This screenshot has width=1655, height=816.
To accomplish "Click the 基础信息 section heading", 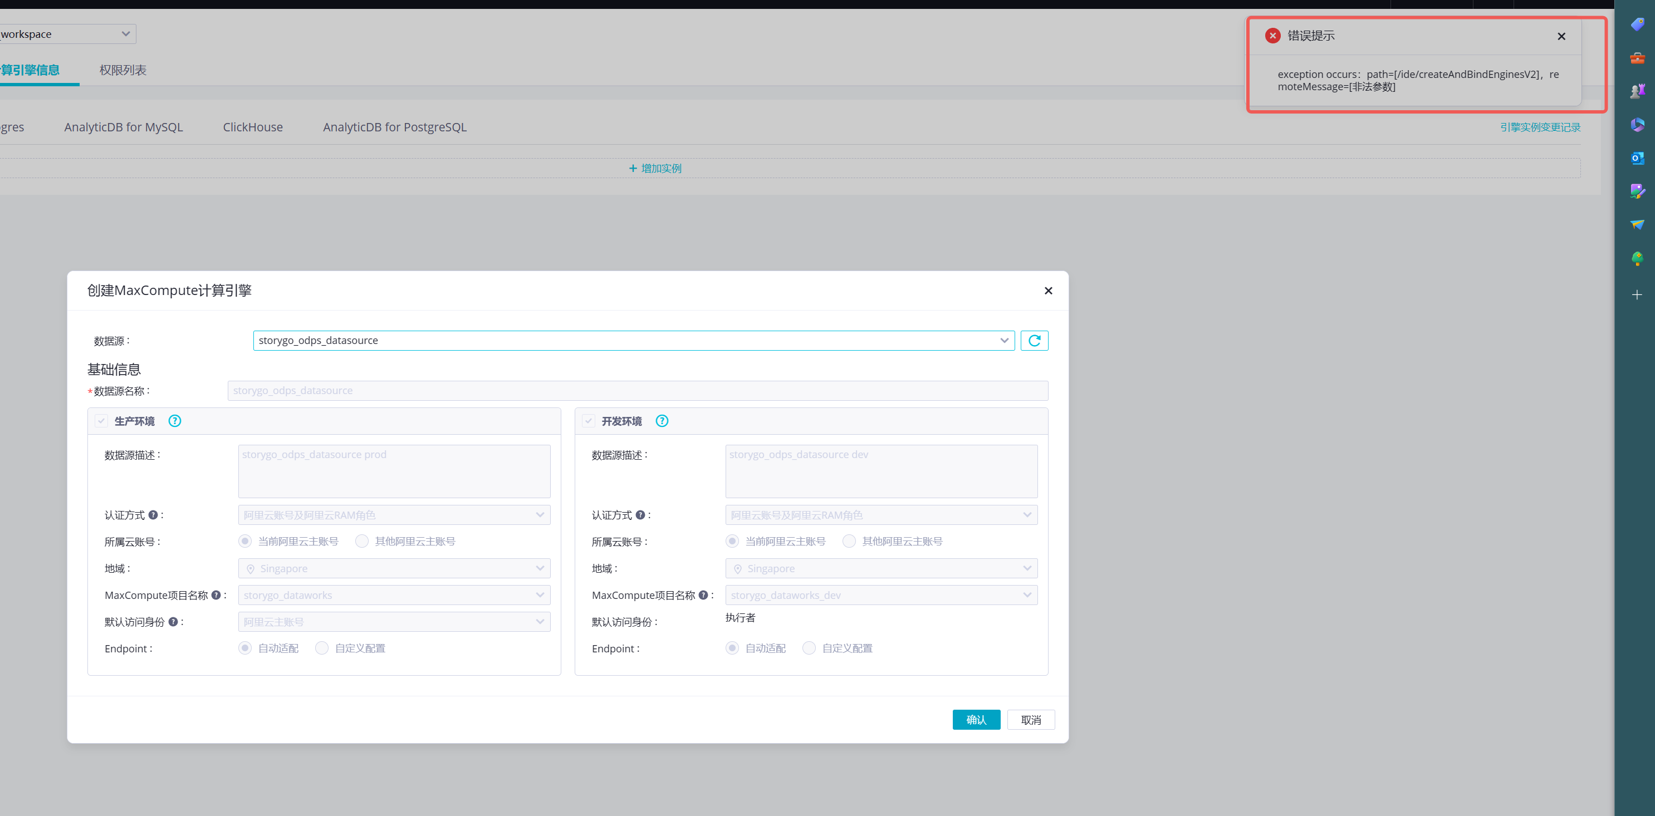I will [x=114, y=369].
